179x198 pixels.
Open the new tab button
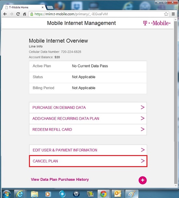pyautogui.click(x=50, y=7)
